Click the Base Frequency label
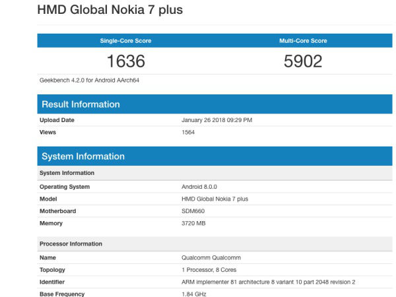The height and width of the screenshot is (297, 396). pyautogui.click(x=62, y=294)
